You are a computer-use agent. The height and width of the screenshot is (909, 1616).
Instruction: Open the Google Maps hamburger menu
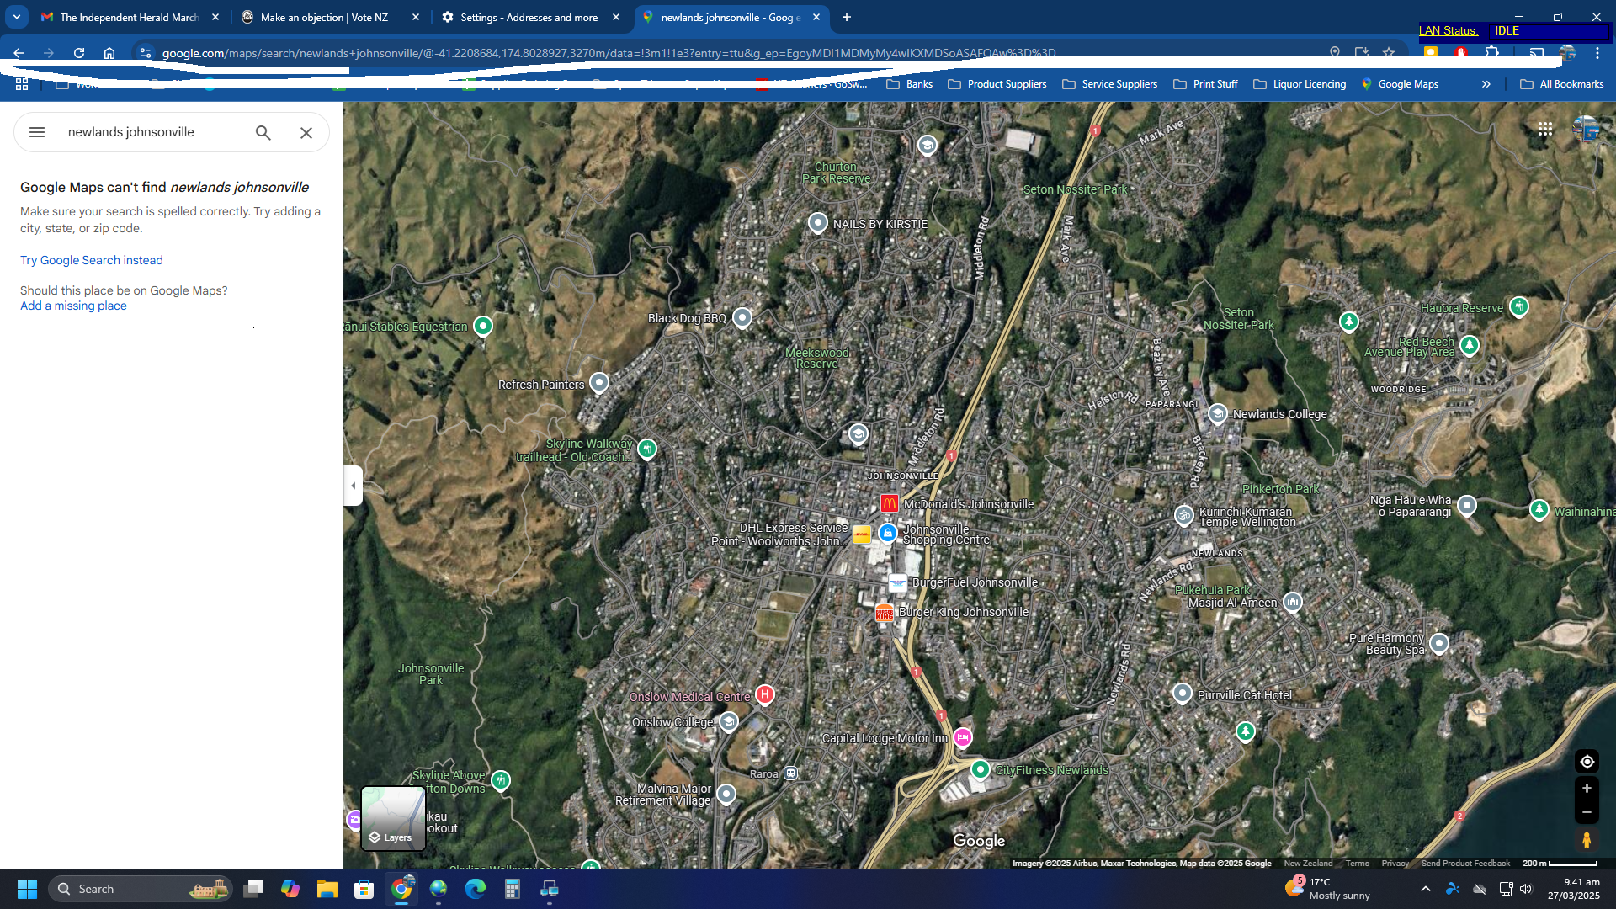pyautogui.click(x=37, y=132)
